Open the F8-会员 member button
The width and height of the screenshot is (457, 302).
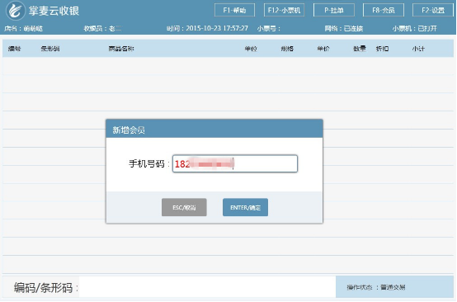[x=384, y=10]
